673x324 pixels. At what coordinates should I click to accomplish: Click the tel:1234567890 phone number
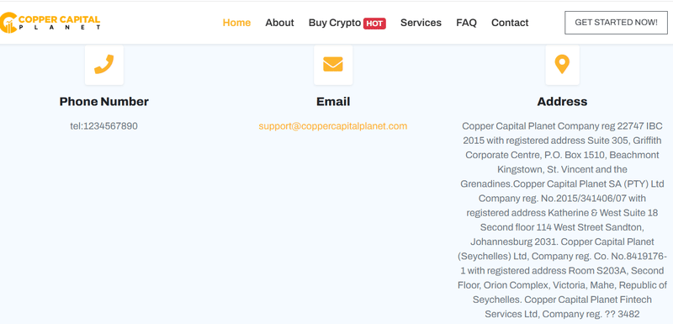coord(103,126)
